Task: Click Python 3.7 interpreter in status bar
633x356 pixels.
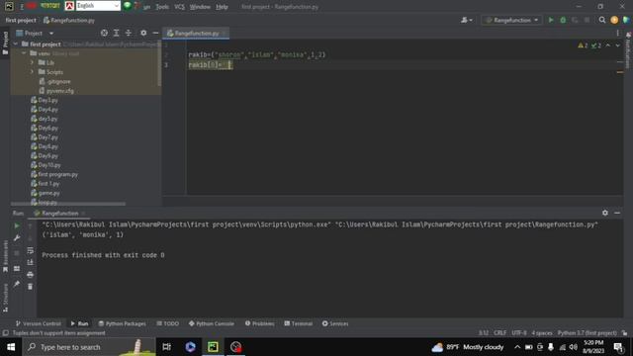Action: [587, 333]
